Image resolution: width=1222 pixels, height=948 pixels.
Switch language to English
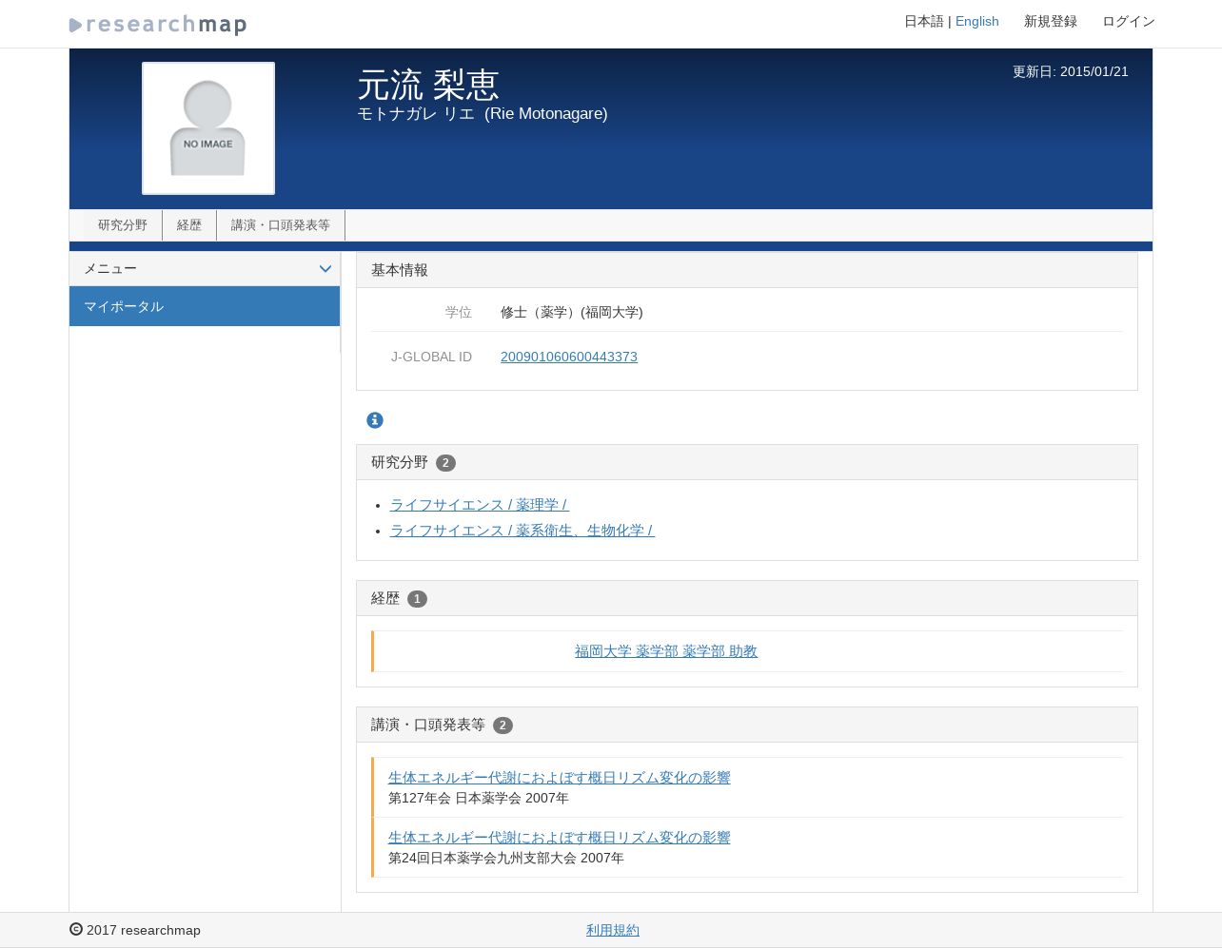(977, 21)
